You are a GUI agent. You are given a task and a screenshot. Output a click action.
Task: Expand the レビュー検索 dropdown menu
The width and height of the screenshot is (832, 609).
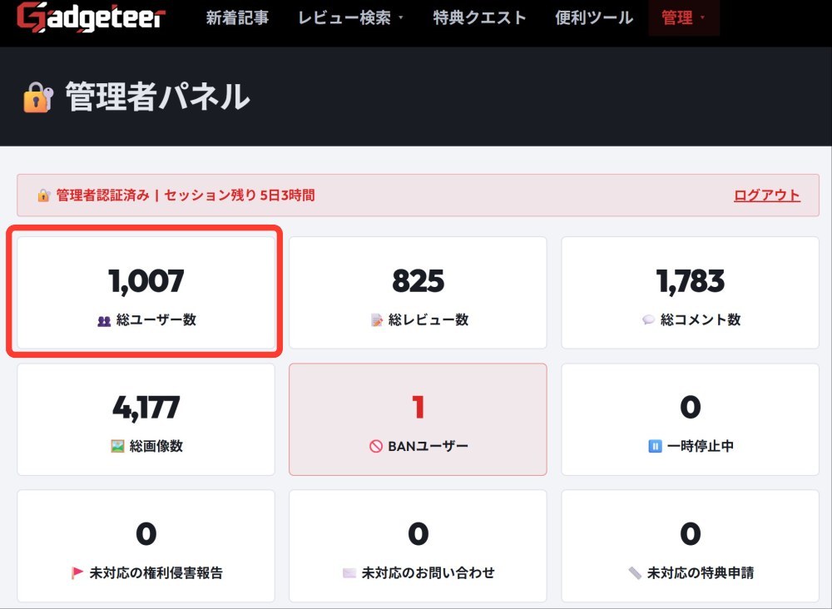point(351,17)
